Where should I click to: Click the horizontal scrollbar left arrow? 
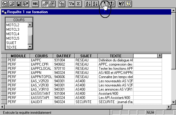[x=2, y=107]
